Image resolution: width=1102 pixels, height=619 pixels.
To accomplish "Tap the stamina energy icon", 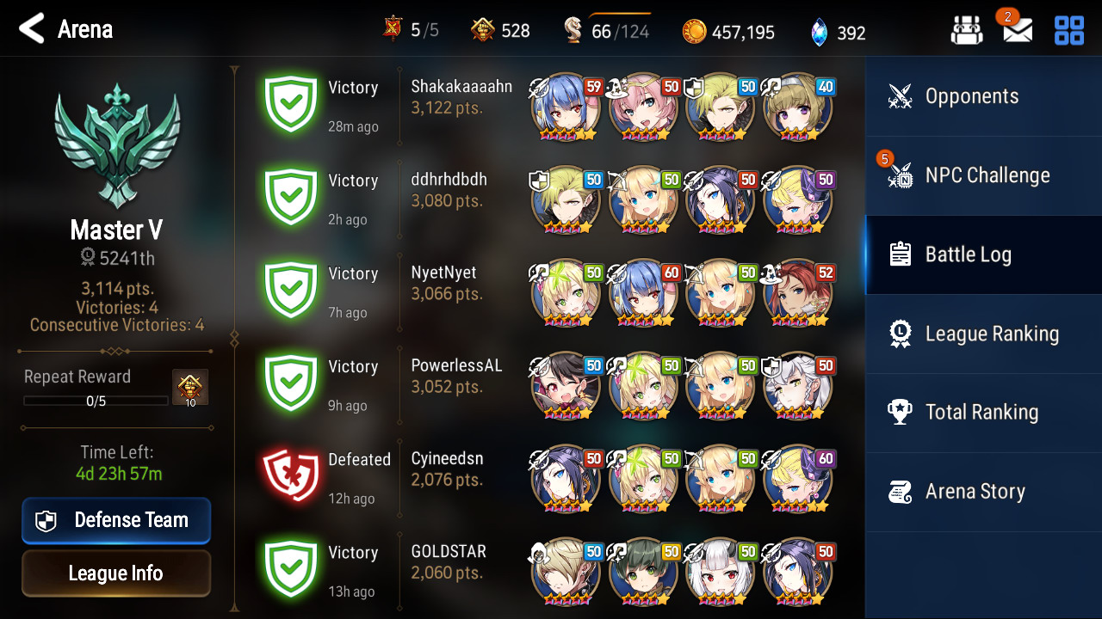I will coord(573,31).
